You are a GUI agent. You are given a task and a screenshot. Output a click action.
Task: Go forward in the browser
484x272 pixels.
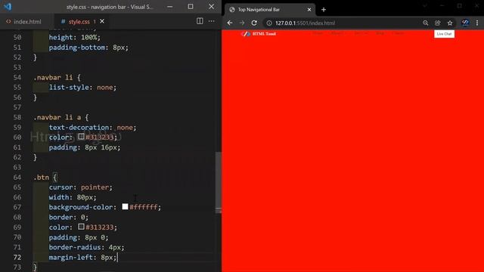click(242, 23)
